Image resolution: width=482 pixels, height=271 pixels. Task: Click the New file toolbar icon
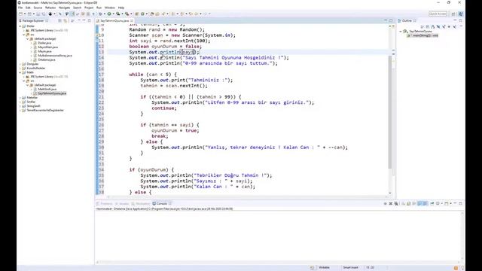click(x=20, y=14)
